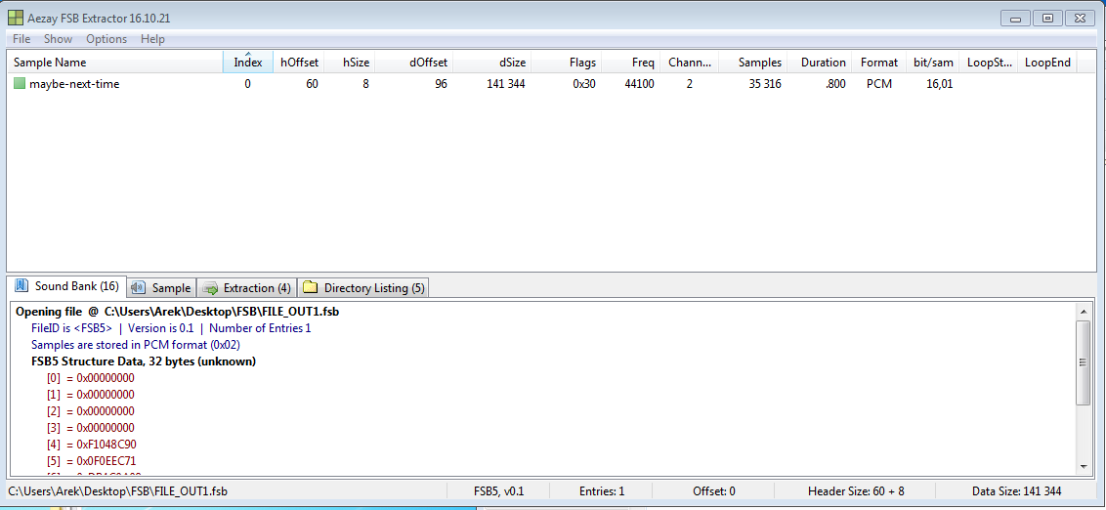Sort list by Index column header
The width and height of the screenshot is (1106, 510).
click(248, 63)
